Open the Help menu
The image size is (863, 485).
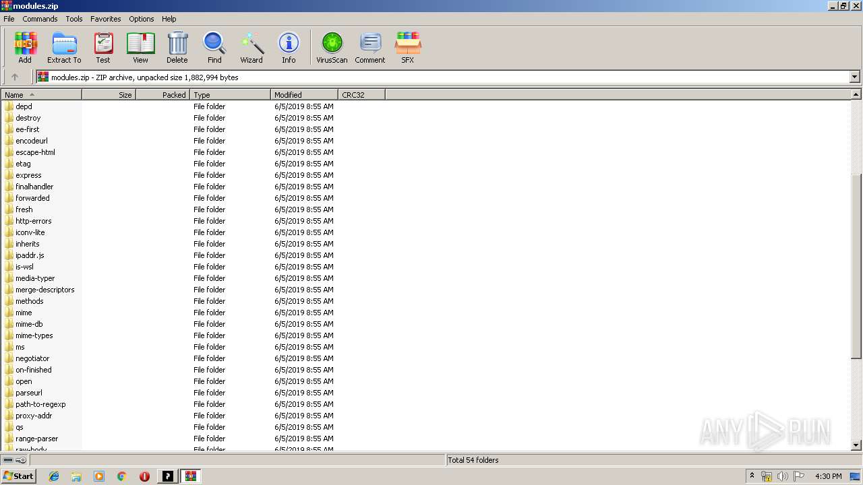pos(169,19)
